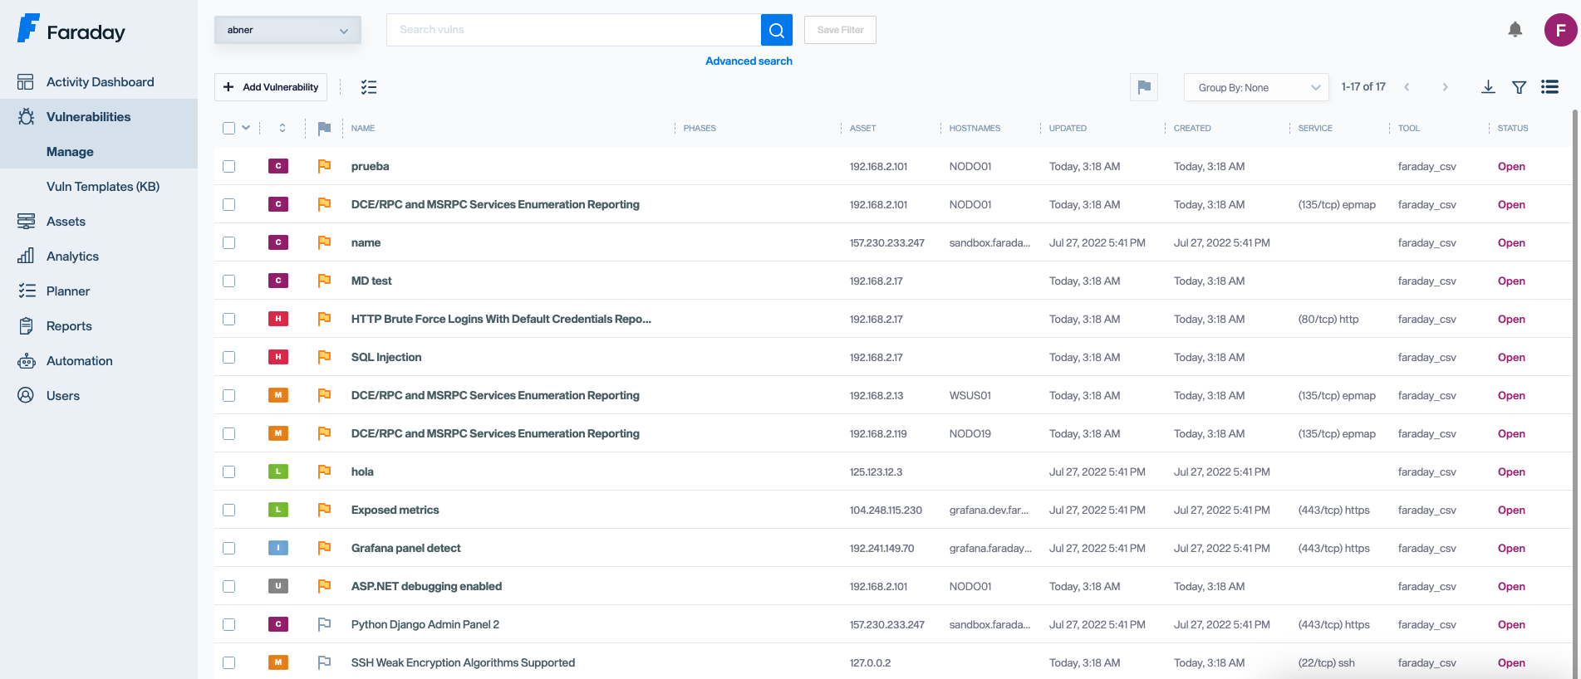Select the prueba row checkbox
Screen dimensions: 1581x679
[x=228, y=166]
